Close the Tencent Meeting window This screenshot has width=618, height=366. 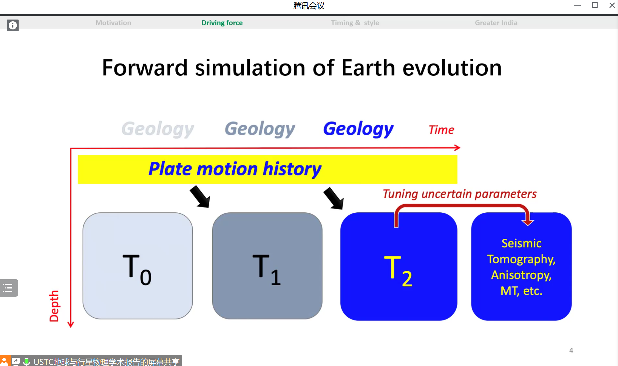click(612, 5)
